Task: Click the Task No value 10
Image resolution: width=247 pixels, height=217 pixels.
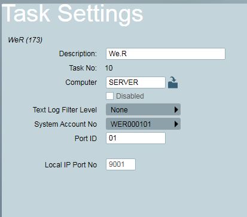Action: tap(109, 68)
